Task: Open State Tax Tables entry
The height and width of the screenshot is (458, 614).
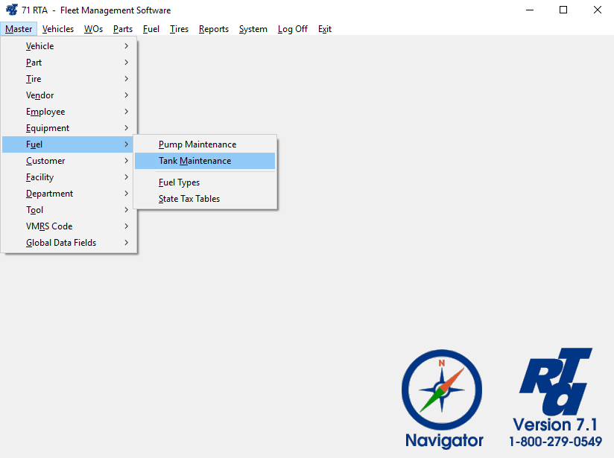Action: [x=189, y=199]
